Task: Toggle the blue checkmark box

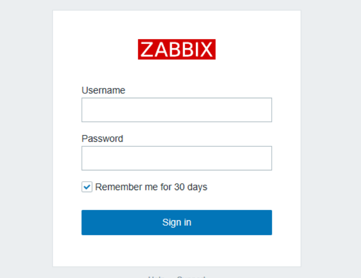Action: pyautogui.click(x=87, y=187)
